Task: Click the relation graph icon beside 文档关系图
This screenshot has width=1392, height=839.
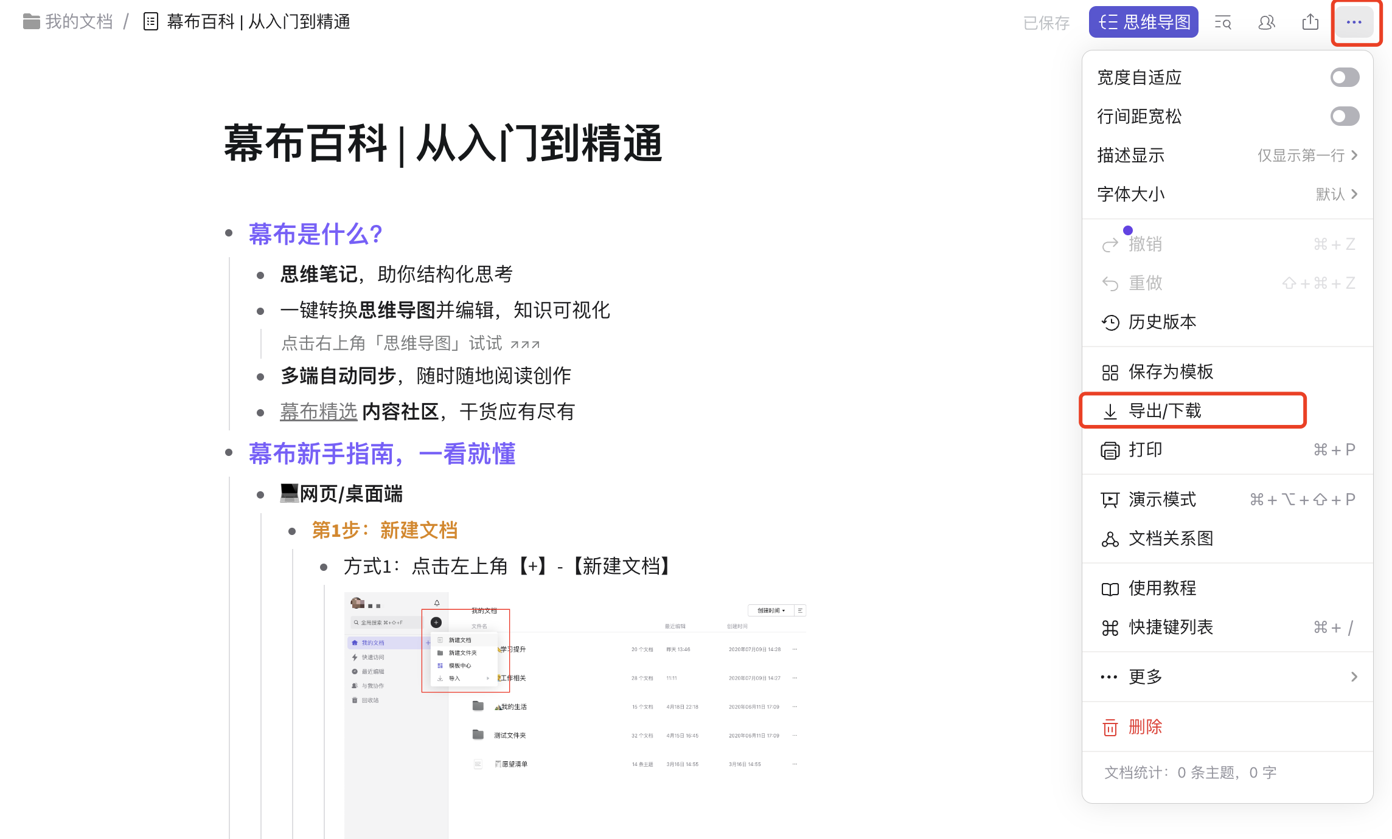Action: pos(1110,539)
